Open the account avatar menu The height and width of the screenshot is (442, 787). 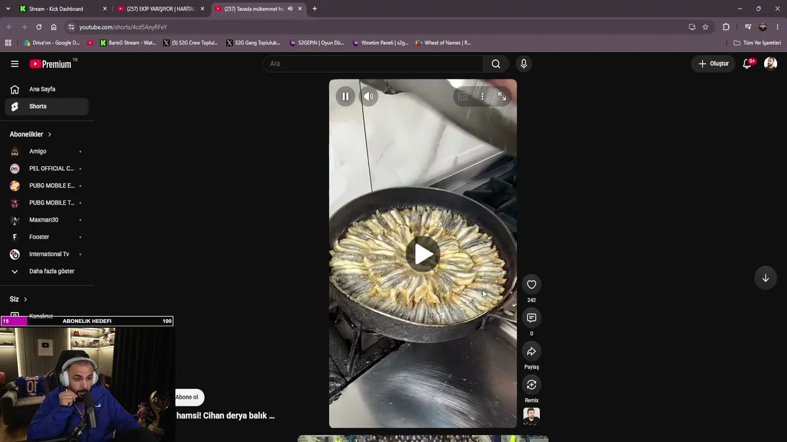[770, 64]
